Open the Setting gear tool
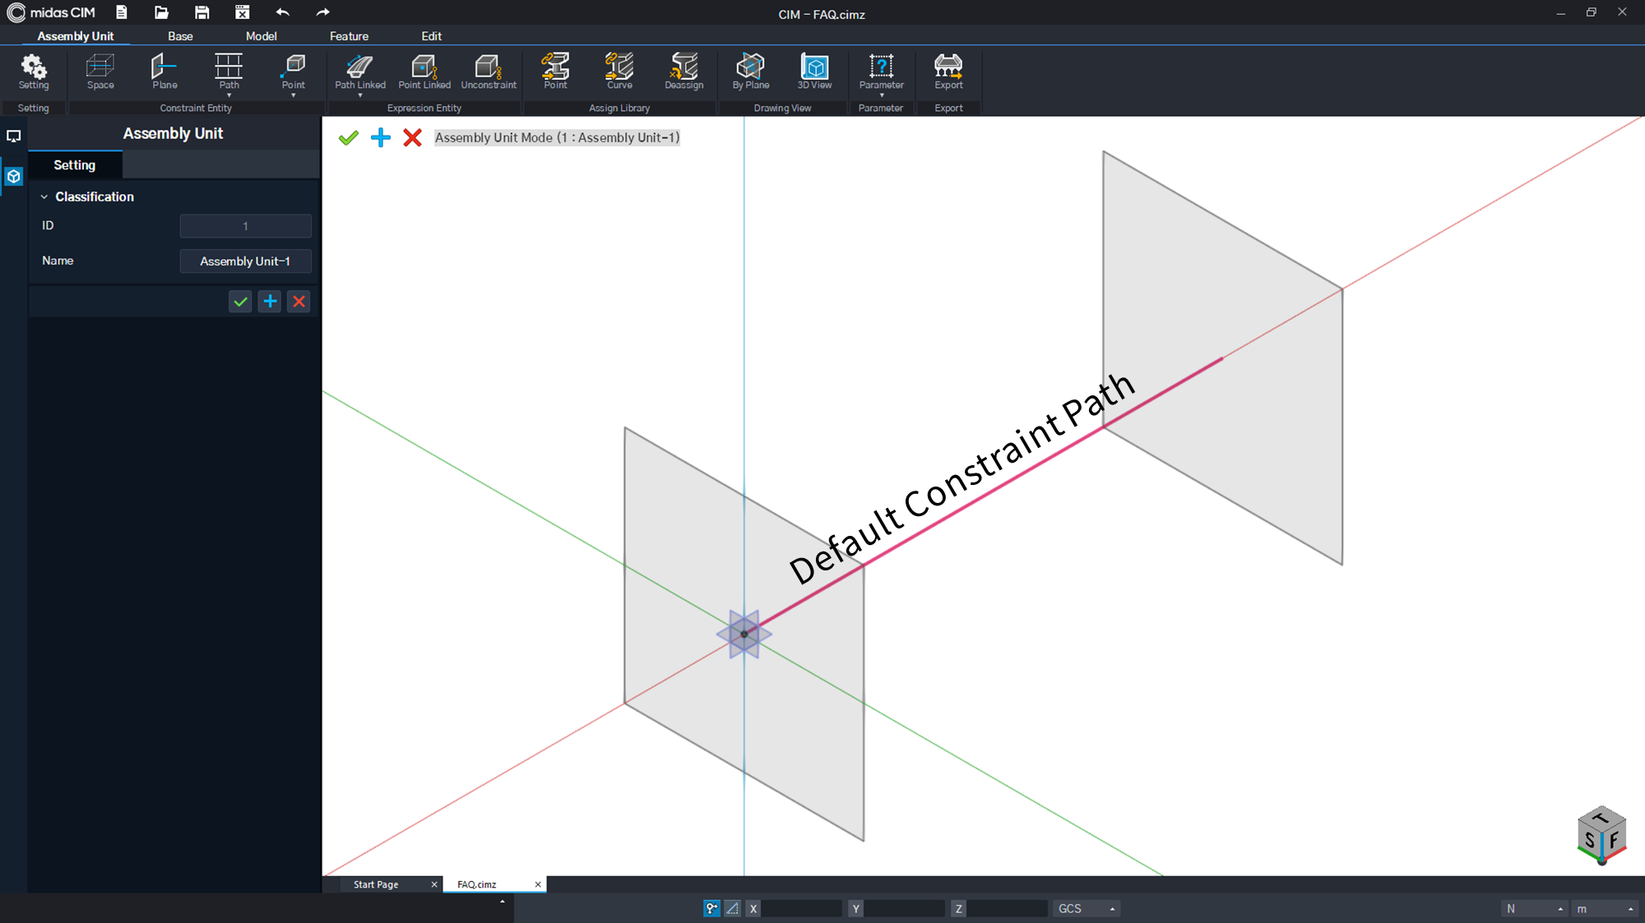1645x923 pixels. [34, 72]
